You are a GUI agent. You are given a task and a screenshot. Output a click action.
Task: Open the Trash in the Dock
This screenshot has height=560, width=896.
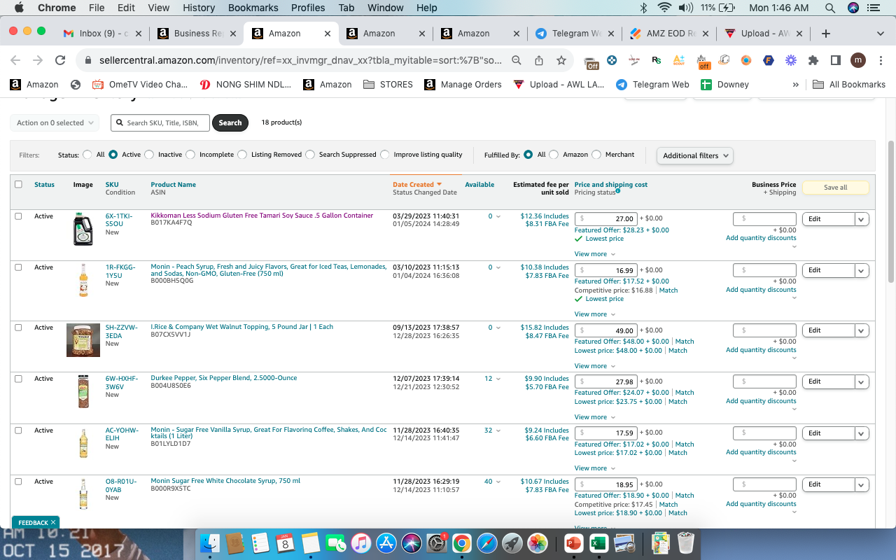686,542
